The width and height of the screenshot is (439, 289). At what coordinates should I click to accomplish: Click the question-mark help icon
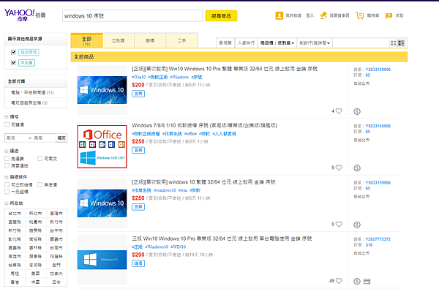[389, 15]
